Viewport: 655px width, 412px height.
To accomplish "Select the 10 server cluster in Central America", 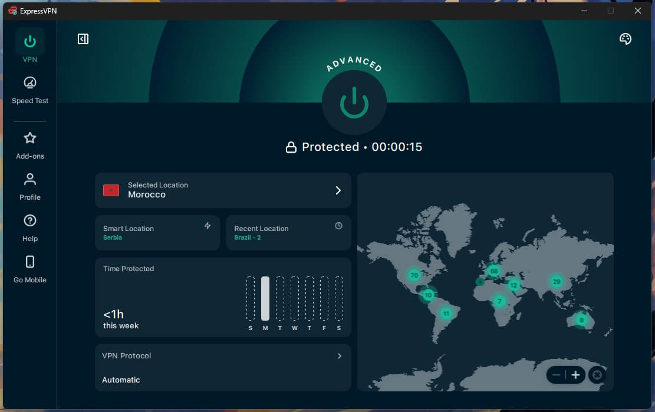I will (428, 295).
